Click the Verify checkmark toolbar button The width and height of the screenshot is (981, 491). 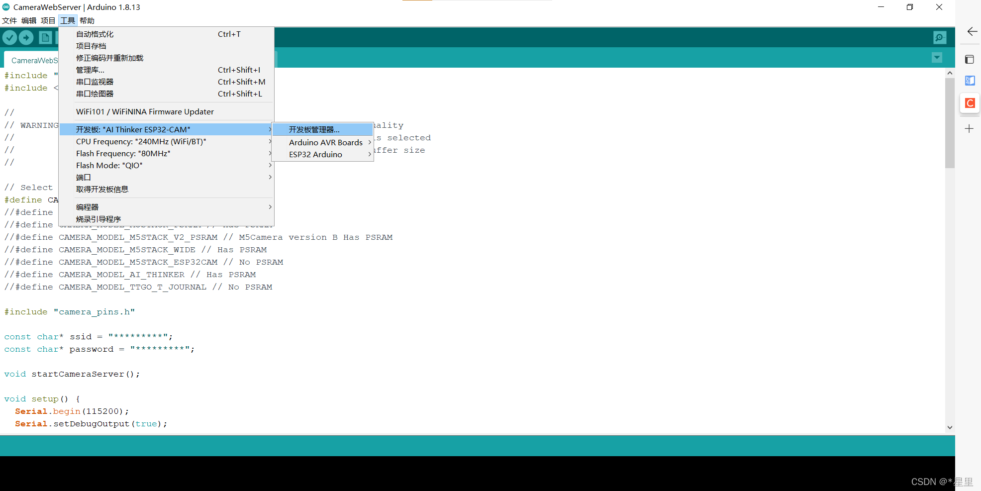point(10,37)
